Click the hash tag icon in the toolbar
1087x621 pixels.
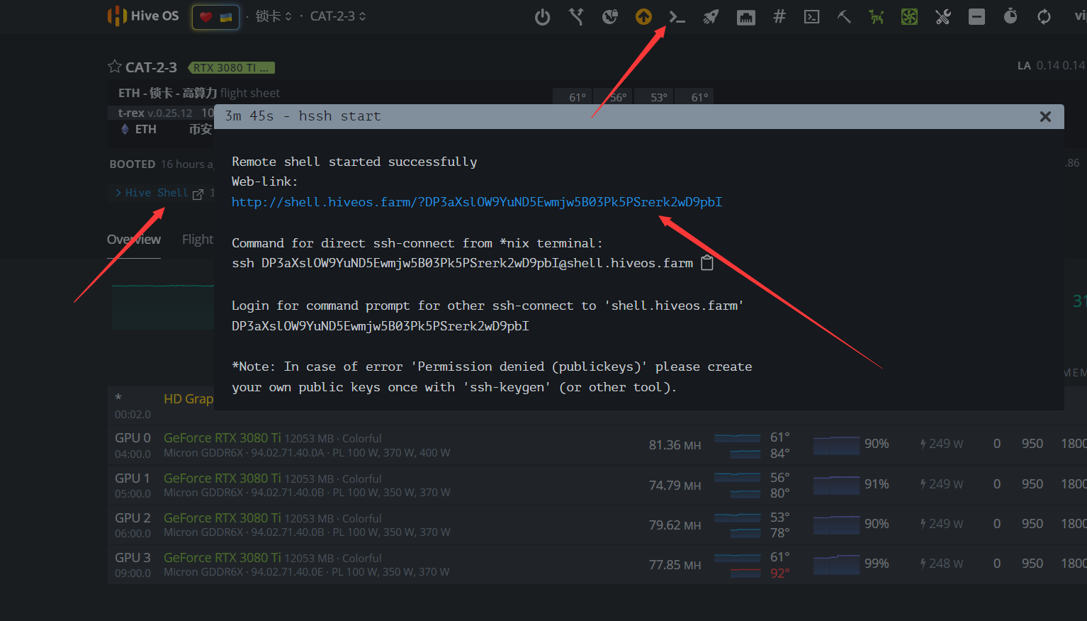(x=779, y=16)
